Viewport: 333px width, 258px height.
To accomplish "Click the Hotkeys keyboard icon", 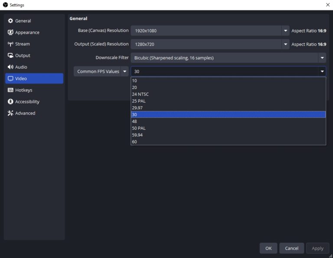I will point(11,90).
